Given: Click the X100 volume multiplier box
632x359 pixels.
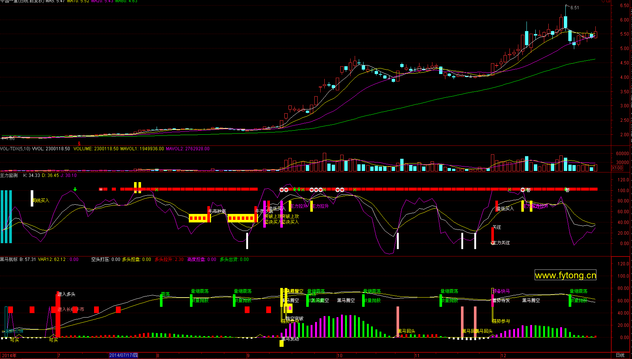Looking at the screenshot, I should tap(617, 168).
